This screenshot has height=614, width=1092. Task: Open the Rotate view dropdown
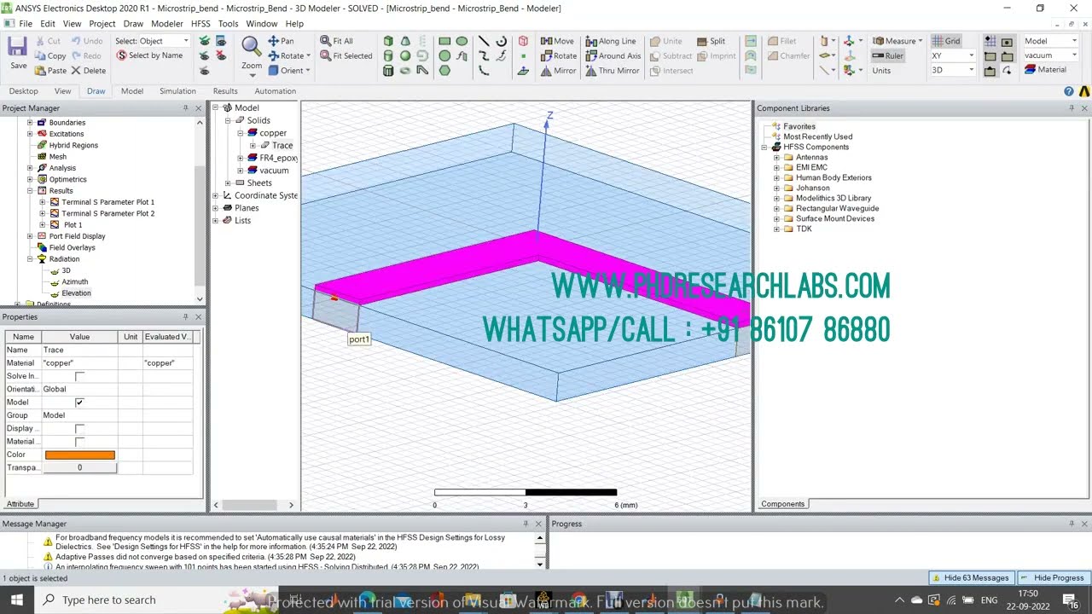coord(308,55)
